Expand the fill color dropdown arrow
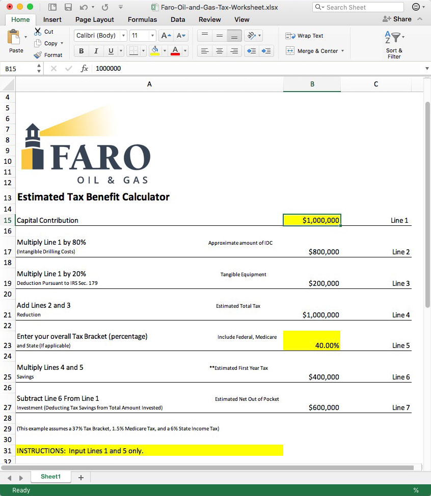 click(165, 50)
